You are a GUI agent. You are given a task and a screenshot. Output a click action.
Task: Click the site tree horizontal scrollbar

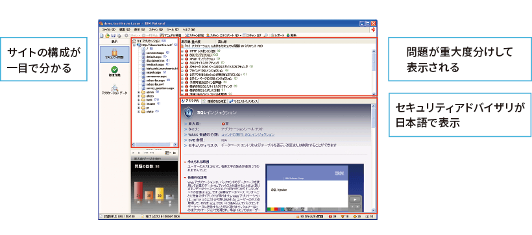pyautogui.click(x=154, y=144)
